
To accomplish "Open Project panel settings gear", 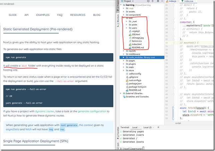I will [158, 1].
